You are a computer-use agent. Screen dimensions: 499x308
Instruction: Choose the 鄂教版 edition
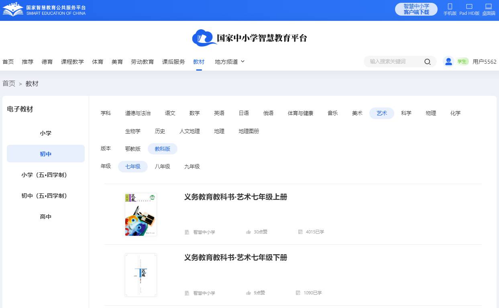[x=133, y=149]
